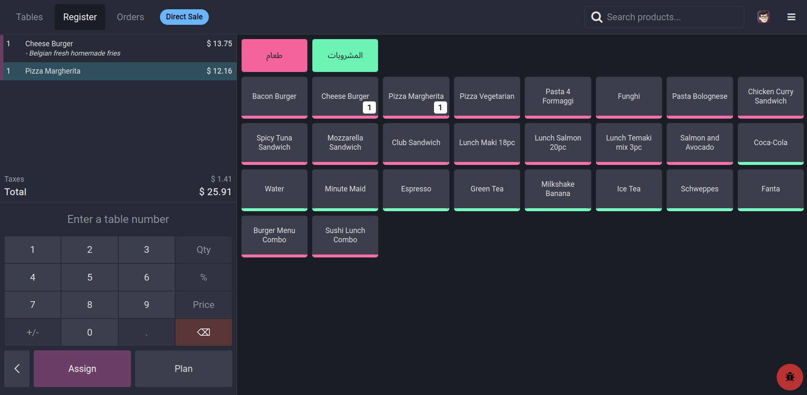Select Cheese Burger order line
807x395 pixels.
[118, 48]
